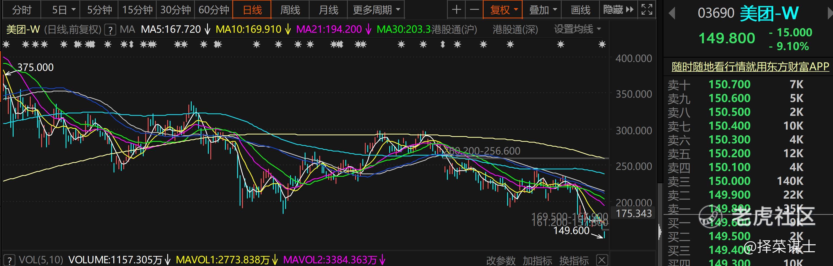The width and height of the screenshot is (833, 266).
Task: Activate the 画线 drawing tool
Action: (580, 10)
